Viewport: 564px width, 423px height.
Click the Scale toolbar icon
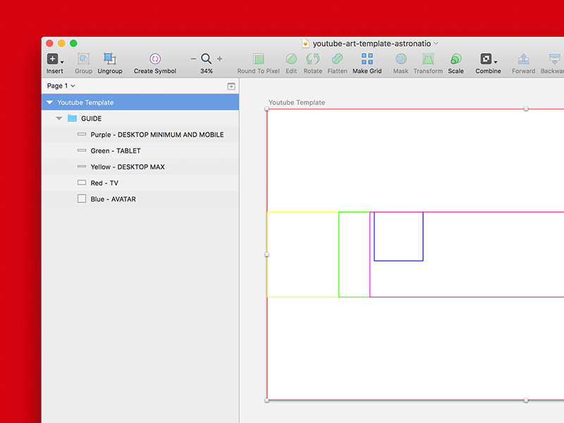coord(455,59)
